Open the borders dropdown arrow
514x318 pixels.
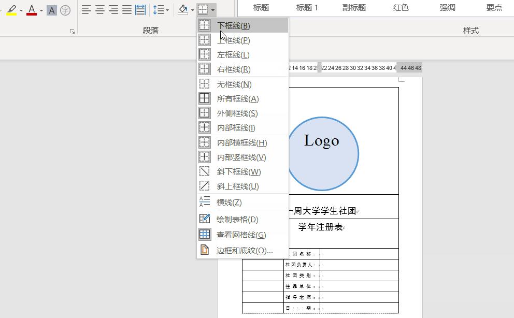[212, 9]
